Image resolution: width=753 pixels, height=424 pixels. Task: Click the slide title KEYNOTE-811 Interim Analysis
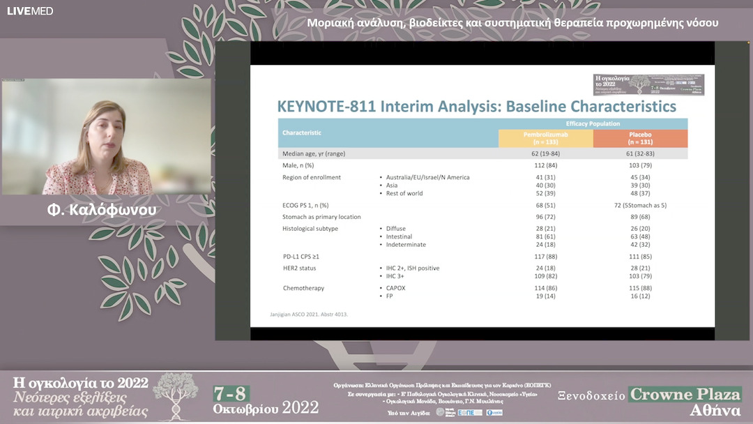click(x=476, y=107)
